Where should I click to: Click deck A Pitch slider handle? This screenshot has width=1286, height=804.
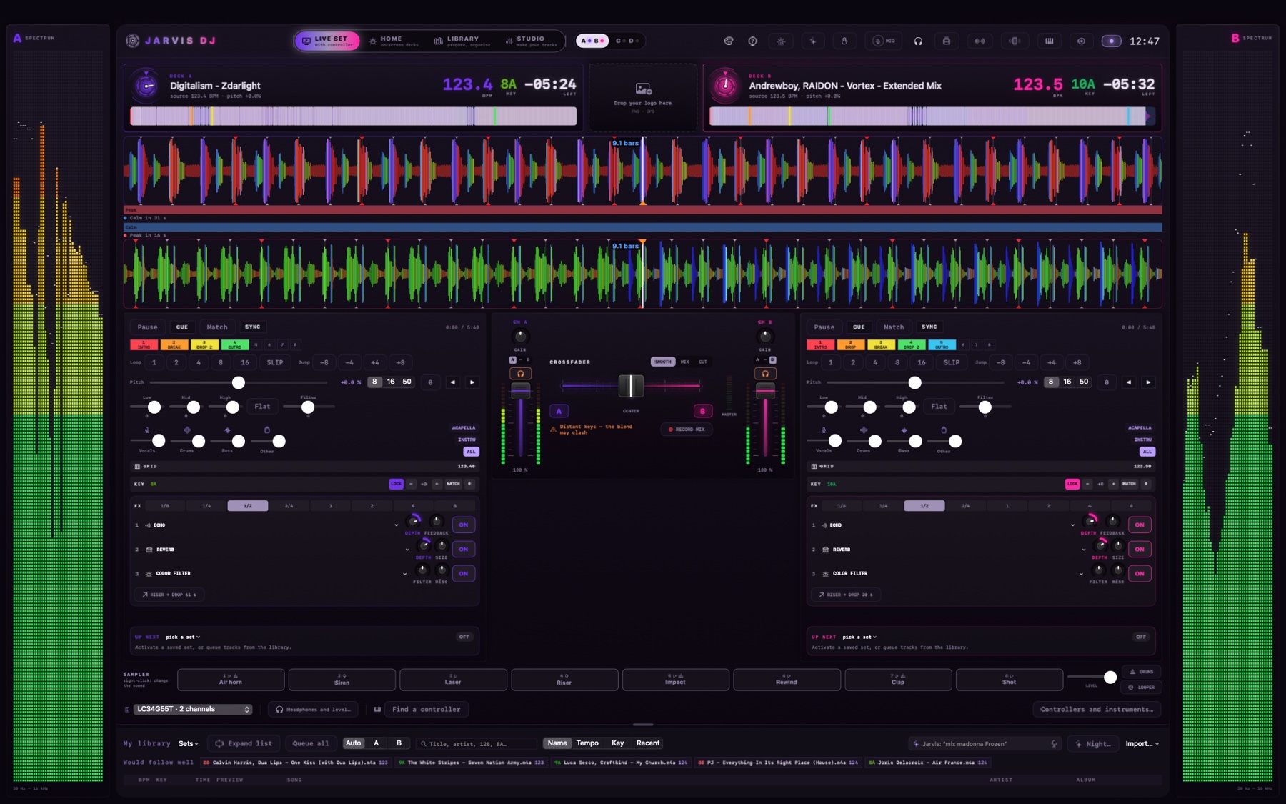tap(239, 382)
